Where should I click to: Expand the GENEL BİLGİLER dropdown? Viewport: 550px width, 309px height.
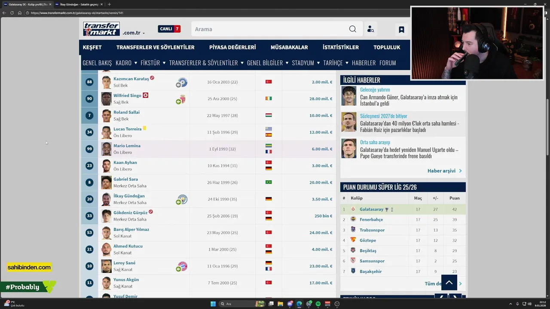268,63
